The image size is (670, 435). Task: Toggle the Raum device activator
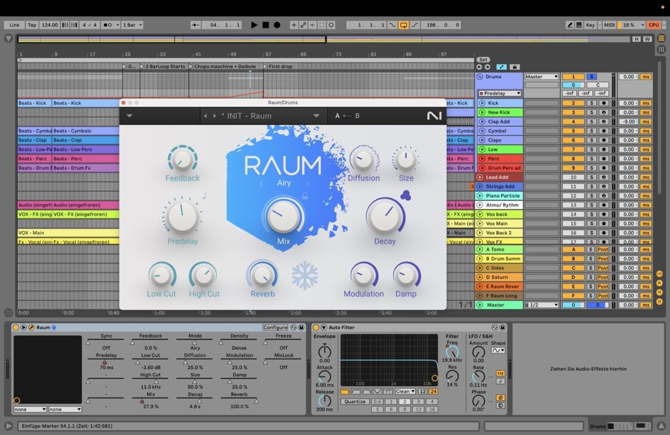(16, 327)
